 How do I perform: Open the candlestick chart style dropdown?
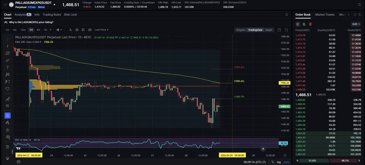pos(59,30)
